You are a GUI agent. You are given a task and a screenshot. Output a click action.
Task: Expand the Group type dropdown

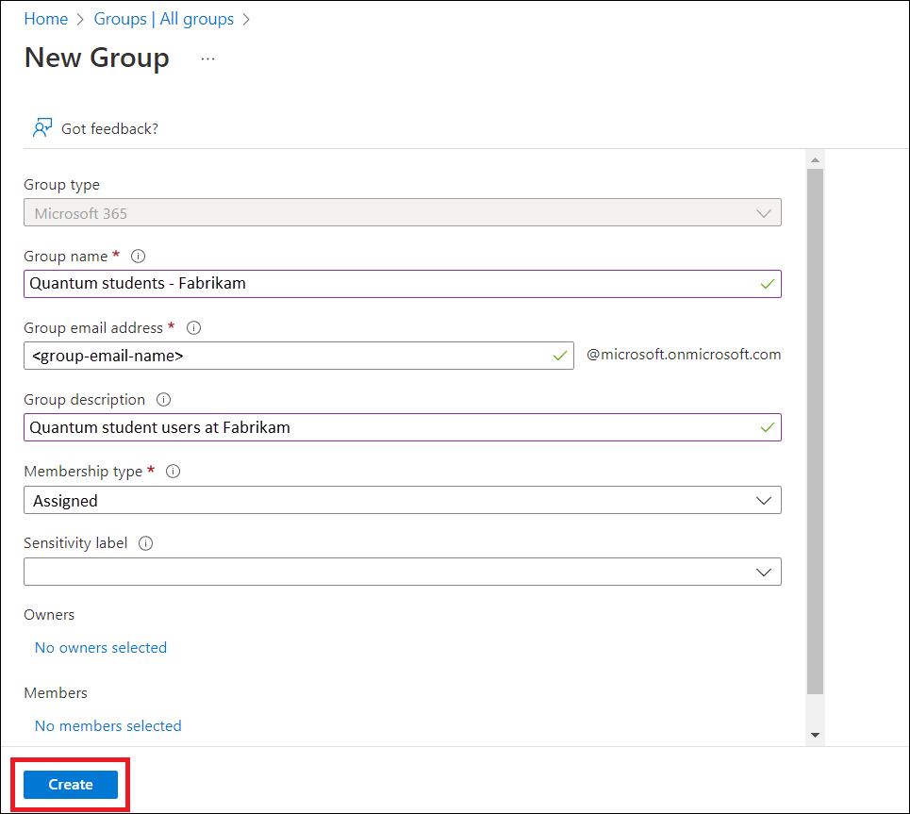[764, 212]
